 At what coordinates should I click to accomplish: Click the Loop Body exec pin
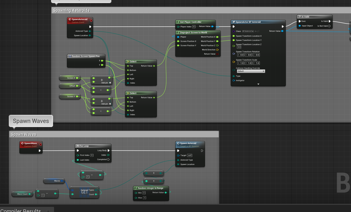point(108,151)
